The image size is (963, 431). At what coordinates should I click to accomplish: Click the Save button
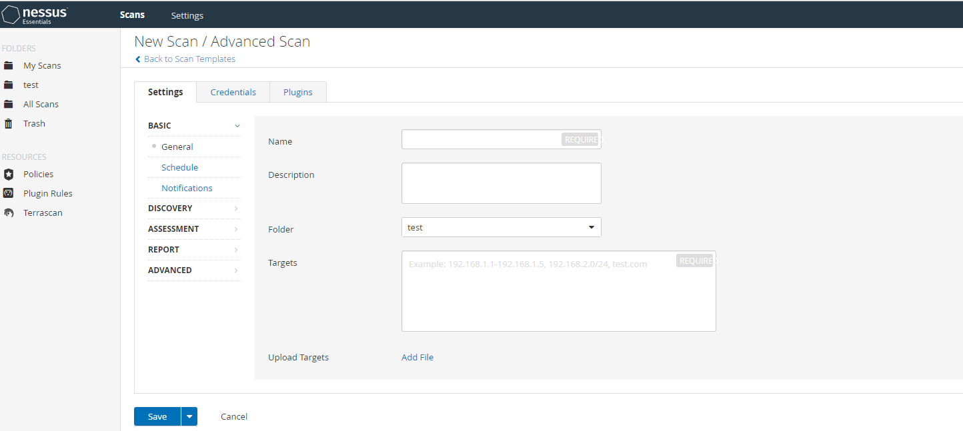(157, 416)
